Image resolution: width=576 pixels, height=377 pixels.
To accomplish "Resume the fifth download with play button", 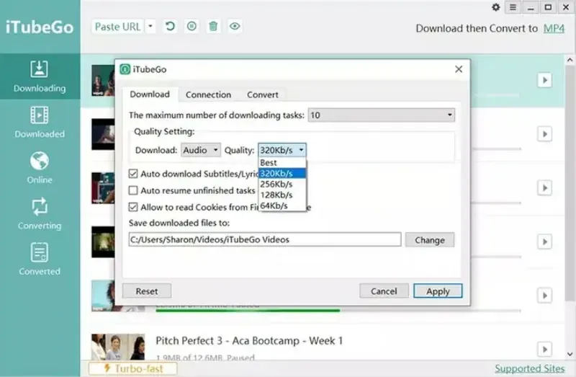I will tap(545, 296).
